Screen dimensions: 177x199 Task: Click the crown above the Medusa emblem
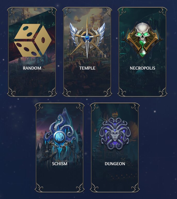(x=115, y=114)
